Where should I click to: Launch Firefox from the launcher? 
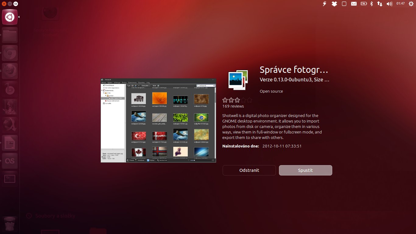click(10, 71)
